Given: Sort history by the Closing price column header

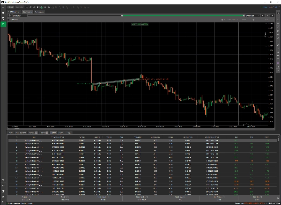Looking at the screenshot, I should tap(188, 137).
